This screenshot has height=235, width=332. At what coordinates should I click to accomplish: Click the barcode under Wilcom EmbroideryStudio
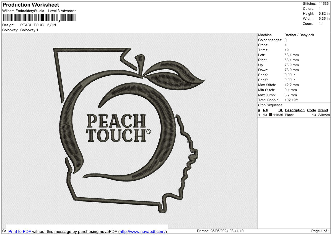39,18
